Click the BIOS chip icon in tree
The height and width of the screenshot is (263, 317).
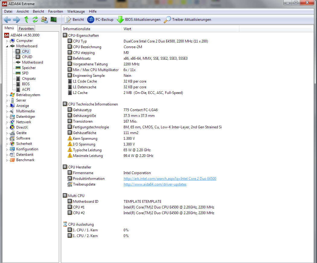pos(18,84)
